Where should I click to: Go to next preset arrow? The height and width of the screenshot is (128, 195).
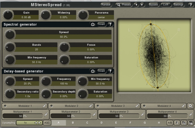(142, 5)
